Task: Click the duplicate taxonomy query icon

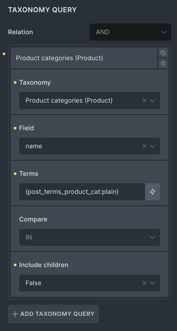Action: (x=163, y=53)
